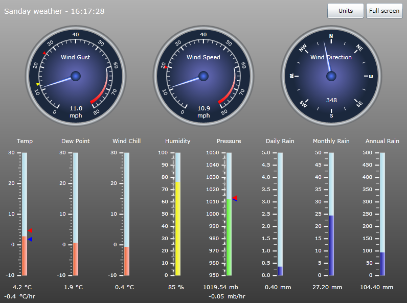Click the green Pressure bar
This screenshot has height=303, width=407.
click(229, 237)
